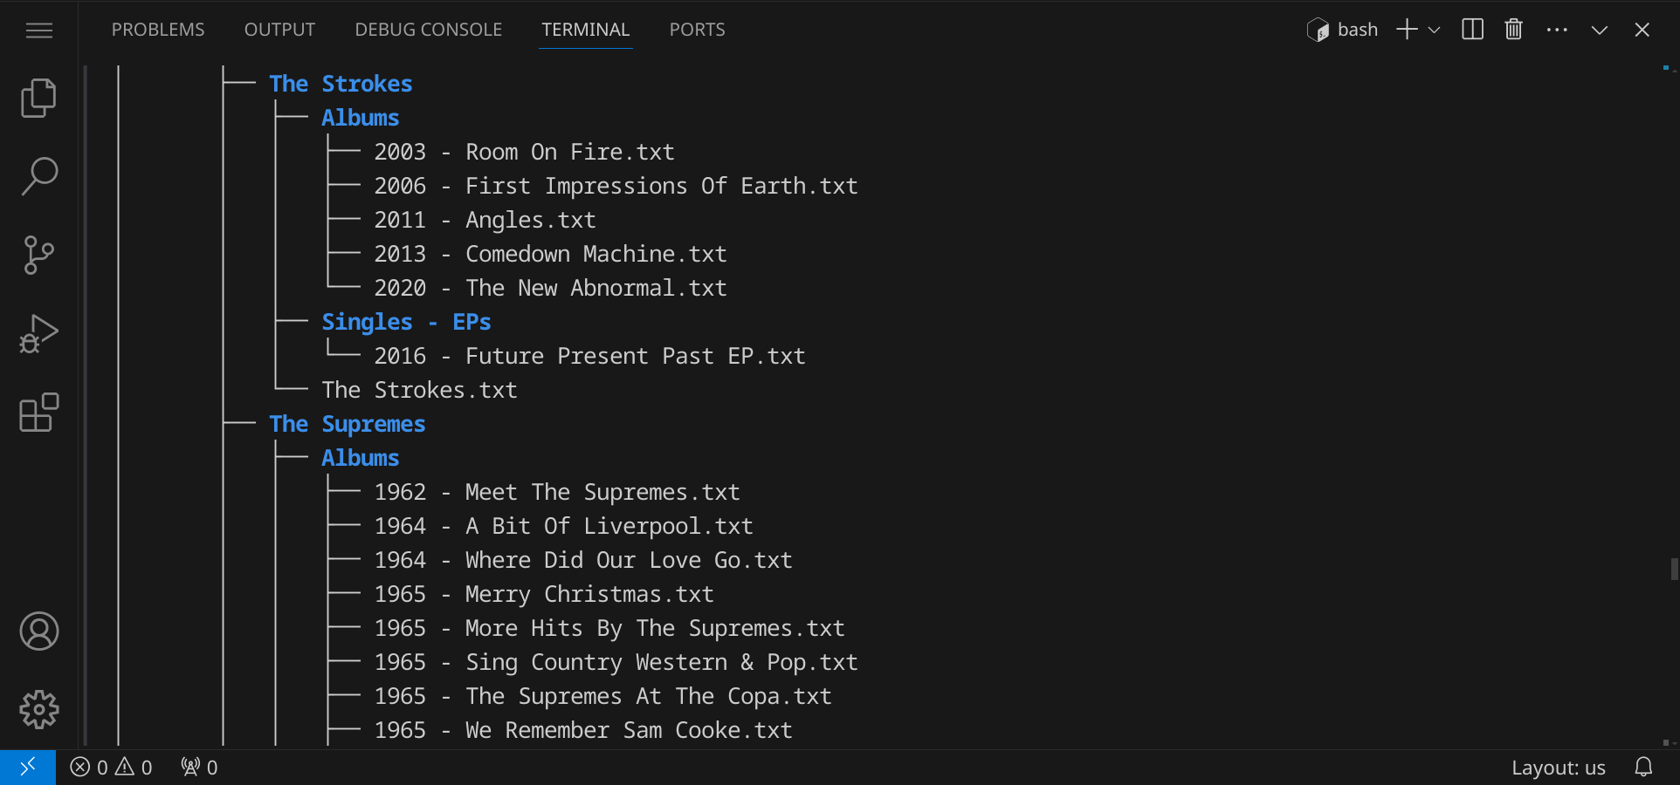Open the remote window indicator
1680x785 pixels.
(28, 768)
